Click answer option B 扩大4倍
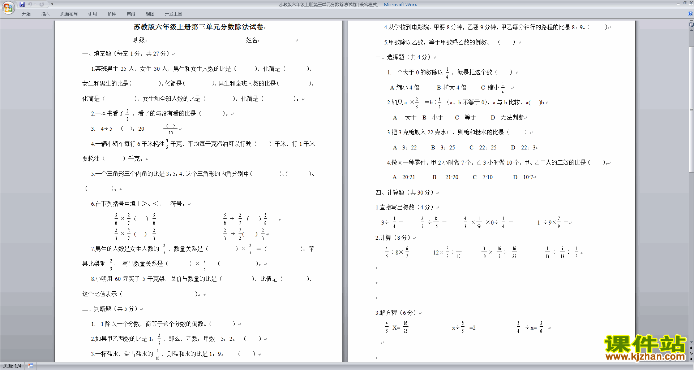 [x=451, y=87]
